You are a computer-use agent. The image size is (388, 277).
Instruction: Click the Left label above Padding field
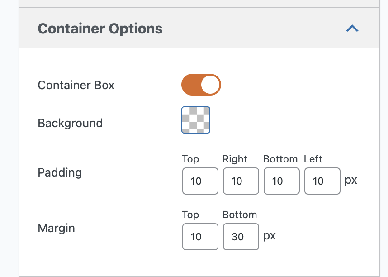click(x=313, y=159)
